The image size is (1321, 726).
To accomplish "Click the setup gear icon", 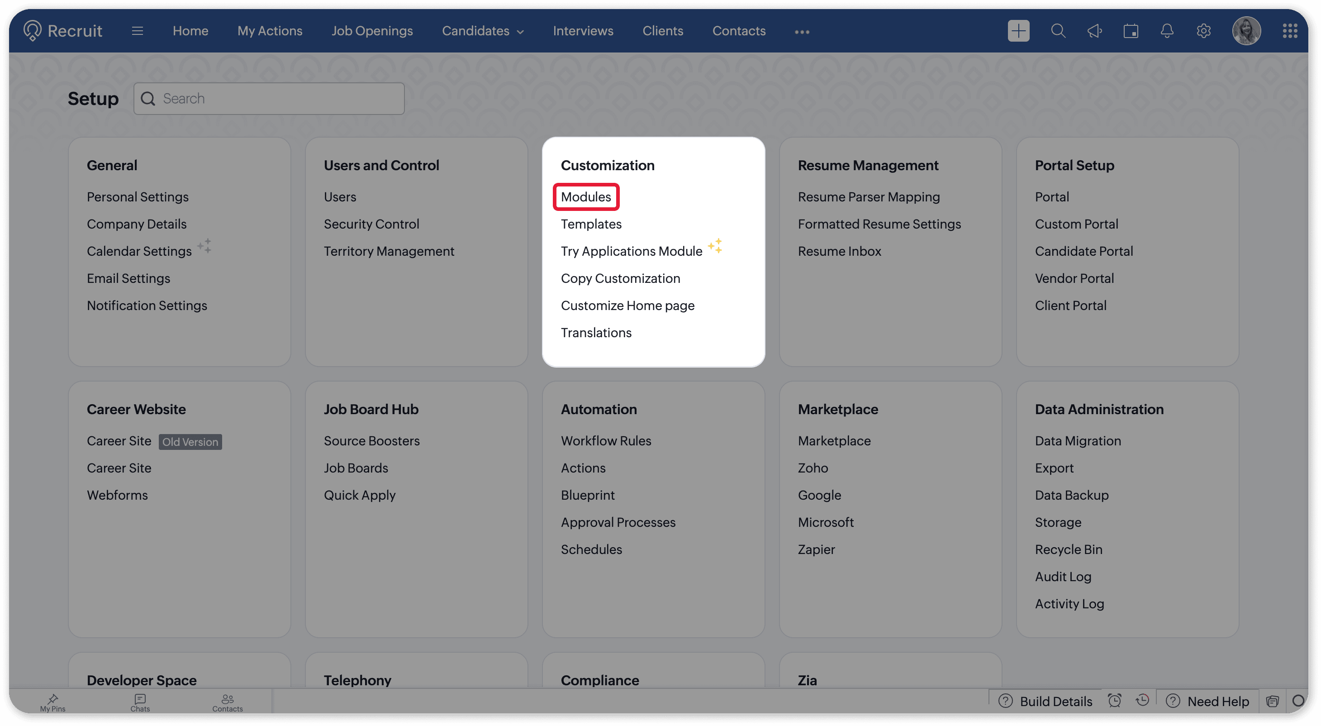I will pyautogui.click(x=1203, y=31).
